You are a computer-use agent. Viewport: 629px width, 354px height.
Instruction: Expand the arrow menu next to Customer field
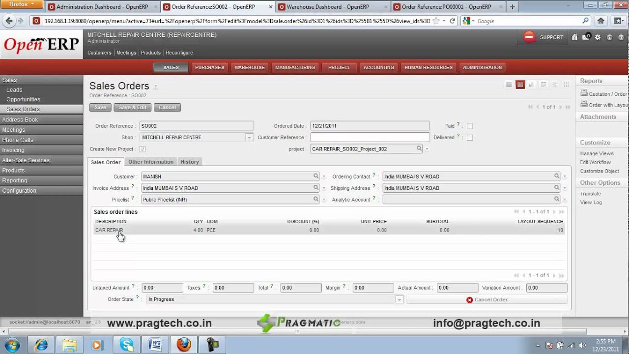[x=324, y=177]
